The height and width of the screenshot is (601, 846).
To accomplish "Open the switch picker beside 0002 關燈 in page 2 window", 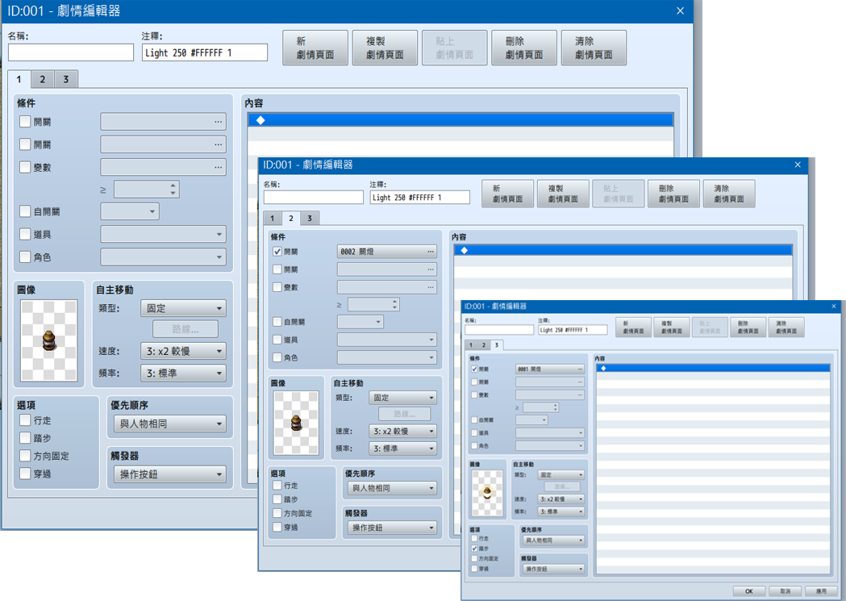I will tap(430, 252).
